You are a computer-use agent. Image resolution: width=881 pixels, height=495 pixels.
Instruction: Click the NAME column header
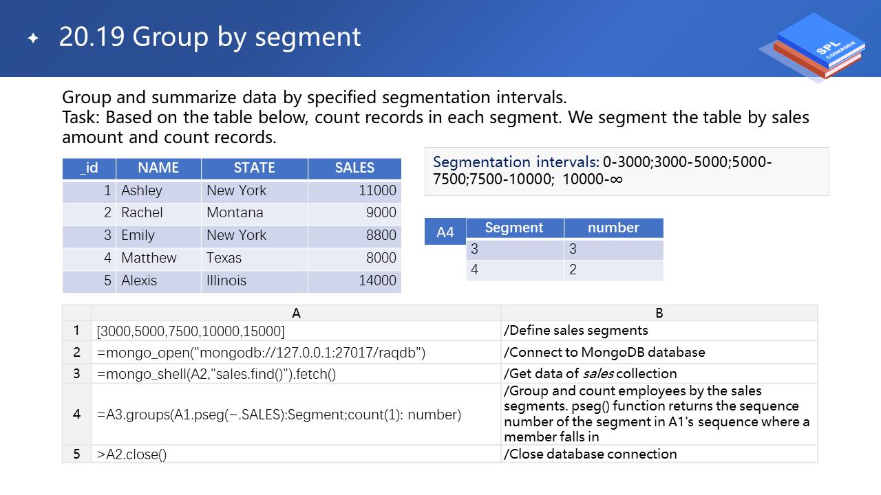(158, 168)
